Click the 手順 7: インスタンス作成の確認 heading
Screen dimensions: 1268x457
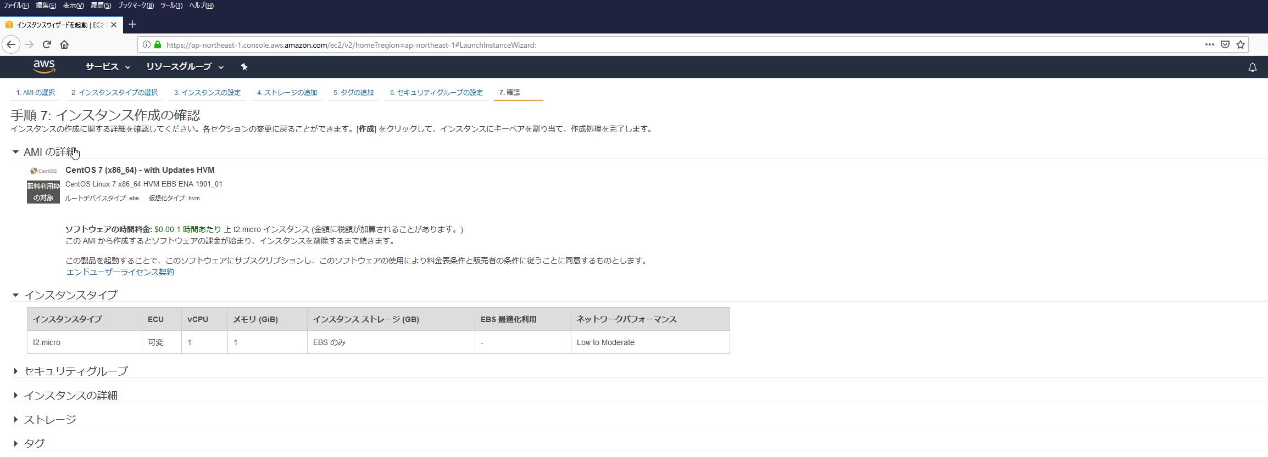point(105,115)
